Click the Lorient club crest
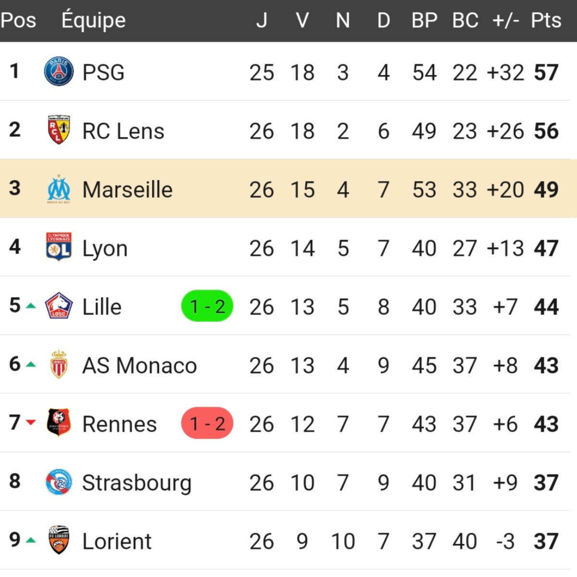Screen dimensions: 577x577 (x=59, y=540)
